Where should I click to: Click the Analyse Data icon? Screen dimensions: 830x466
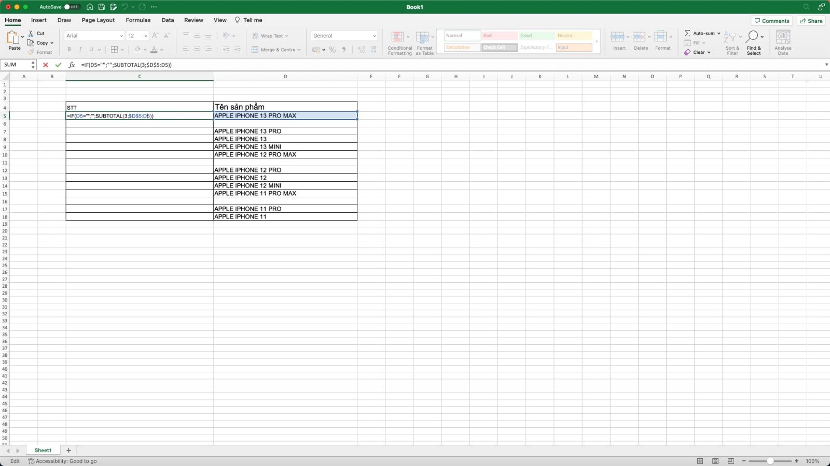pyautogui.click(x=783, y=42)
